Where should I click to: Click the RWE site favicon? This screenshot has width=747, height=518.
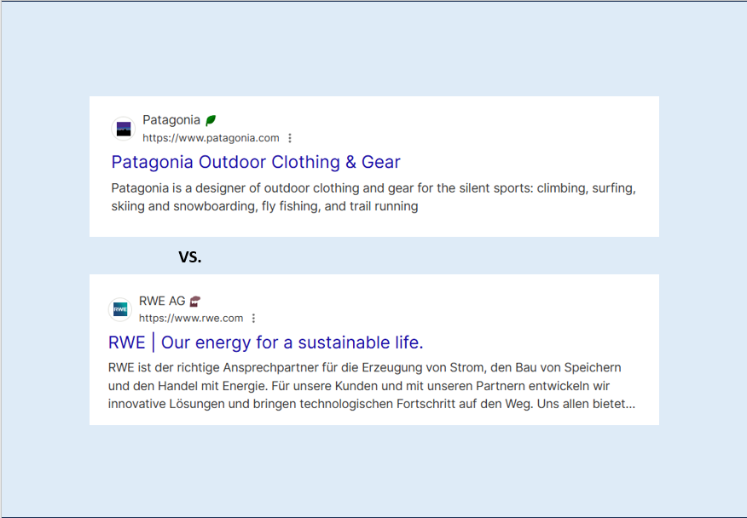(x=120, y=309)
